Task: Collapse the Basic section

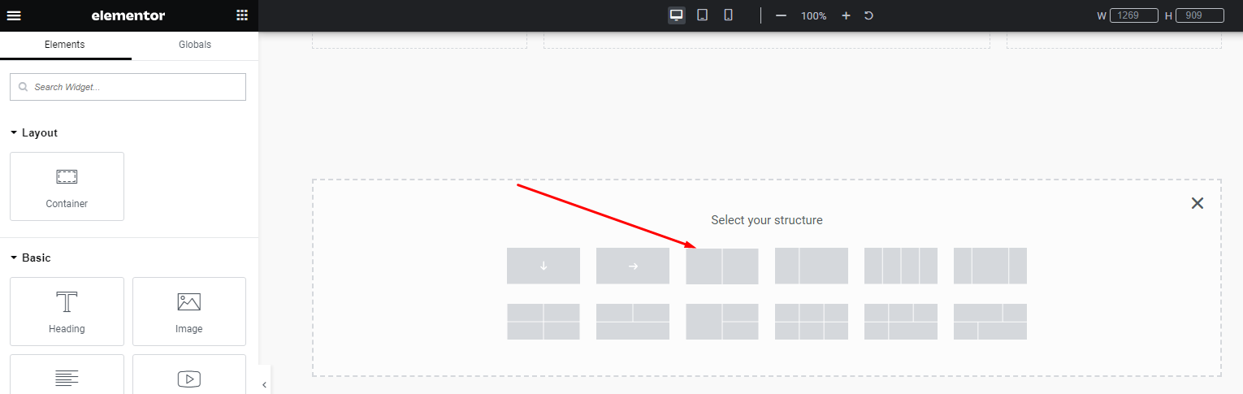Action: coord(31,258)
